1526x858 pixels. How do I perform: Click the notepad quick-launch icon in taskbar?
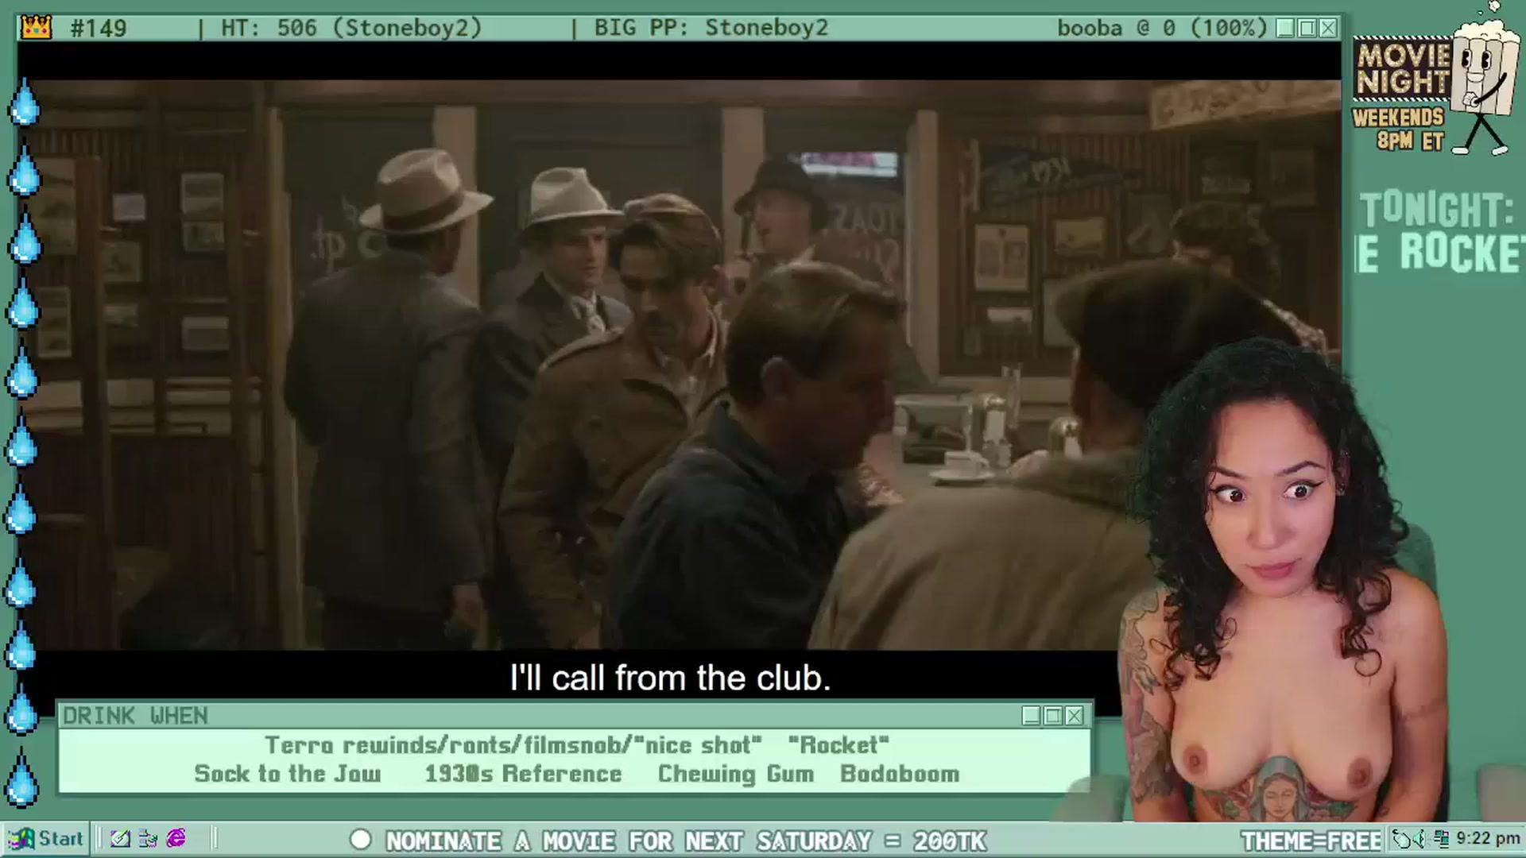coord(120,839)
